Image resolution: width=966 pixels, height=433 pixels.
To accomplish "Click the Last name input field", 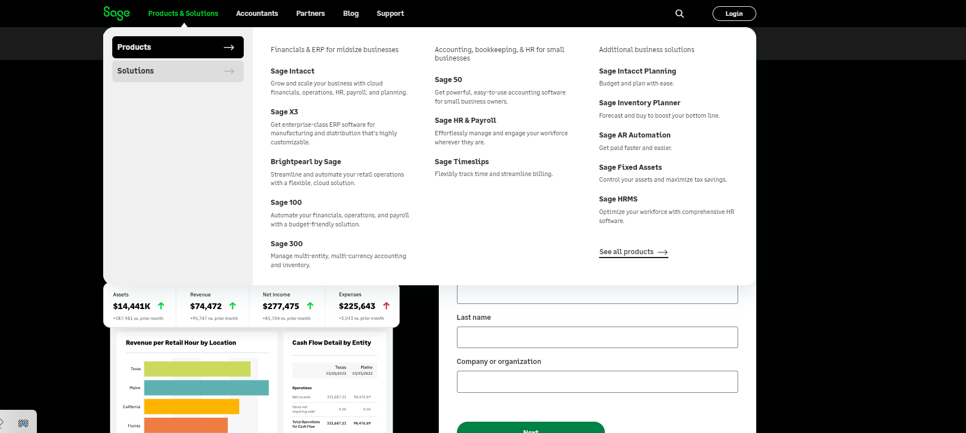I will click(x=598, y=337).
